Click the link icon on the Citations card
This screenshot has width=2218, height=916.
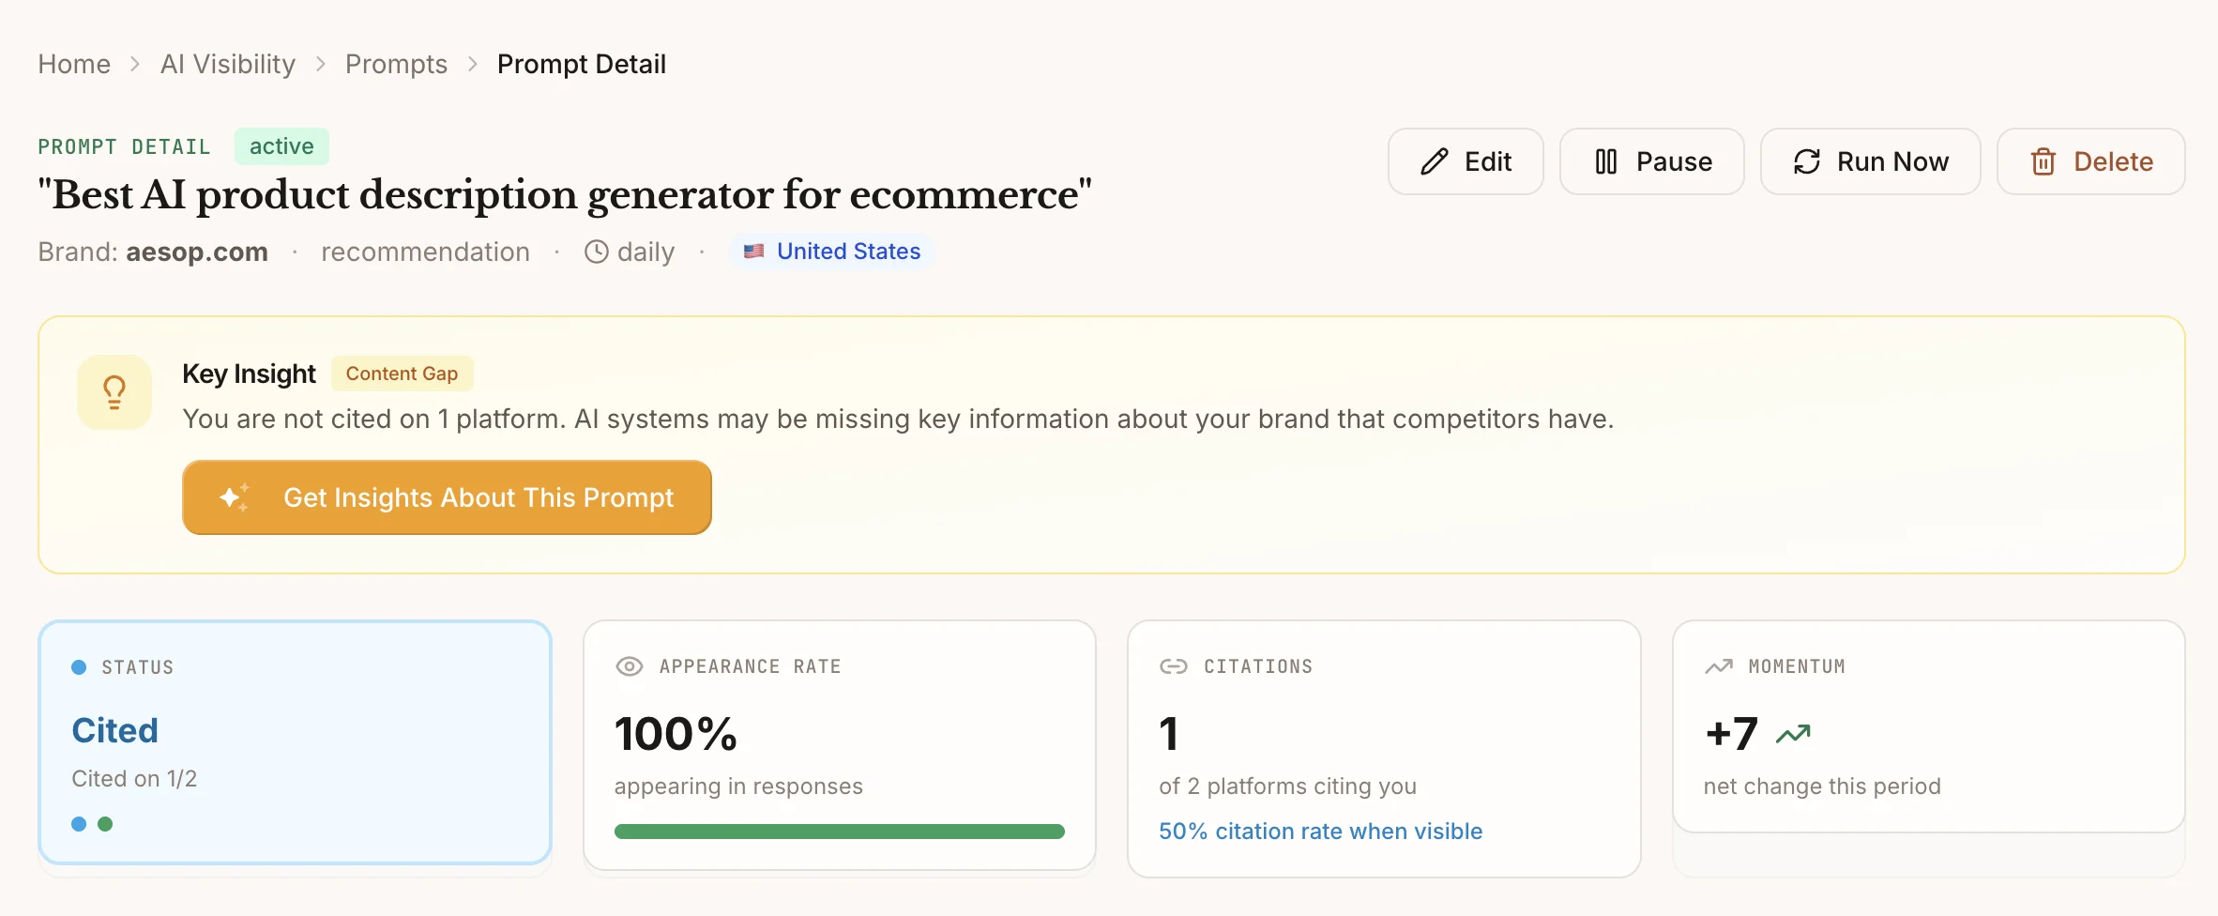1172,665
